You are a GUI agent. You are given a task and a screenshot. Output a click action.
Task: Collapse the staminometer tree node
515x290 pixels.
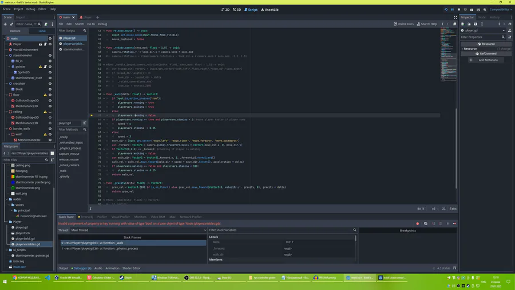[7, 55]
